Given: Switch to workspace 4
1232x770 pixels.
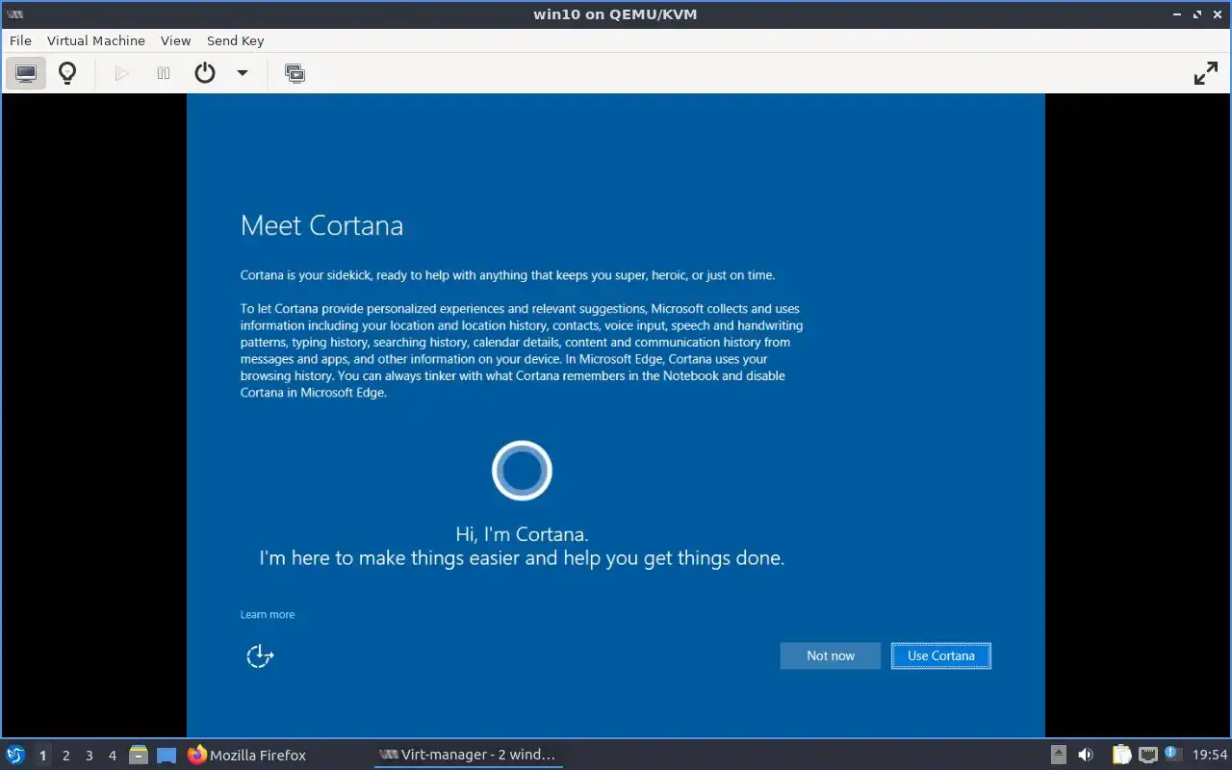Looking at the screenshot, I should (x=112, y=756).
